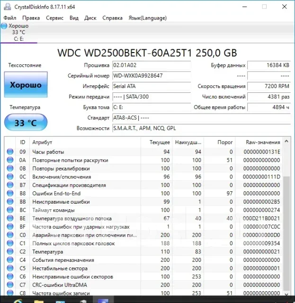
Task: Click status orb of row C0 Аварийные парковки
Action: (x=10, y=235)
